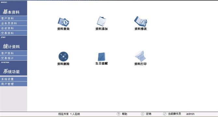Open 系统设置 in the sidebar

pos(13,79)
